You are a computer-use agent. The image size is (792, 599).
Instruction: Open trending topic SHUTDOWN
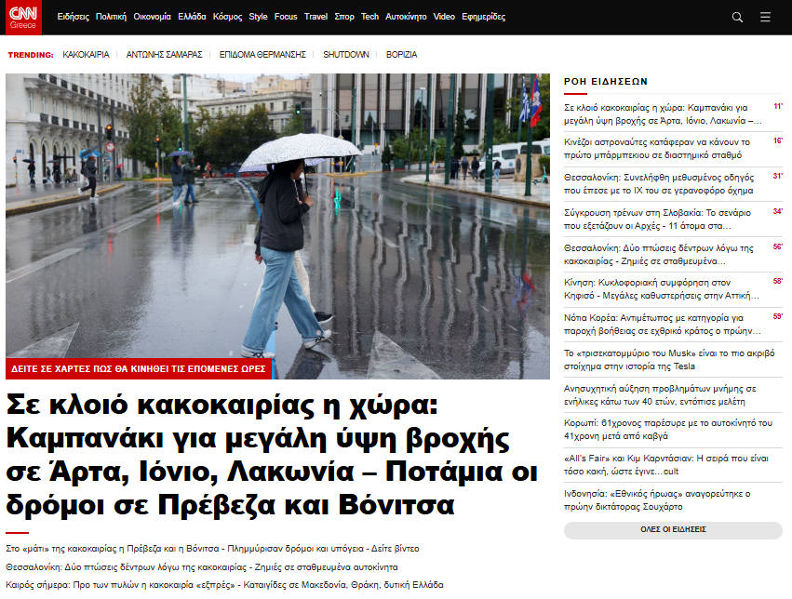point(346,55)
